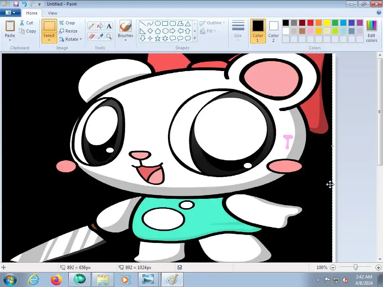This screenshot has width=383, height=287.
Task: Click the Save icon in quick access toolbar
Action: [x=16, y=4]
